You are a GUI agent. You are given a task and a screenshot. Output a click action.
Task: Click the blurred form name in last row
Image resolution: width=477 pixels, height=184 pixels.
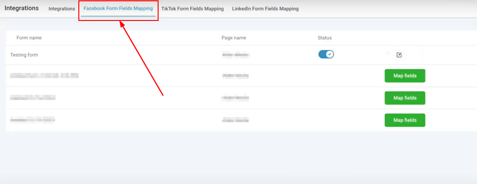[x=33, y=120]
